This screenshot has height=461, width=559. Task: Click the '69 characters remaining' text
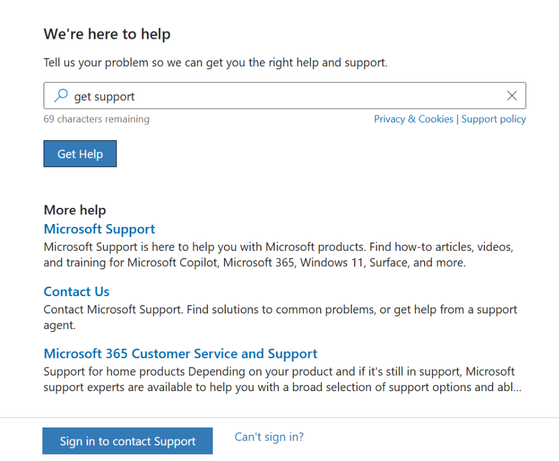[x=97, y=119]
